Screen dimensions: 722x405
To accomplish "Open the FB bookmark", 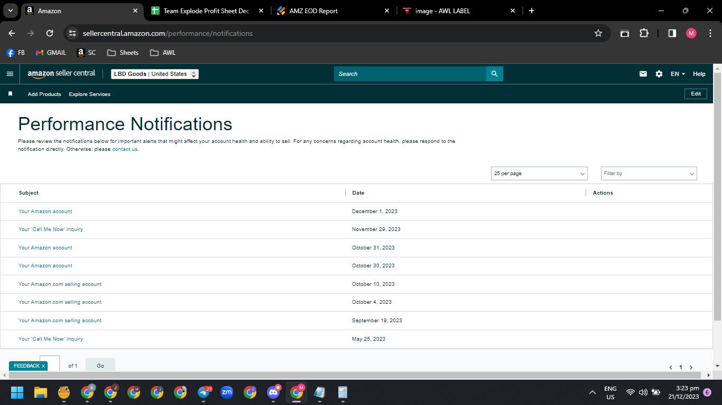I will click(15, 53).
